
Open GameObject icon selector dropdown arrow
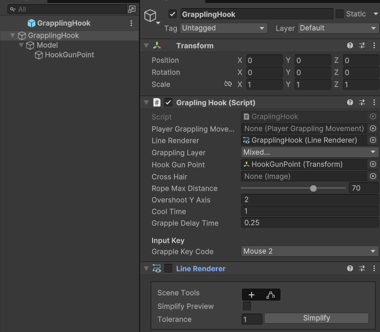[x=158, y=23]
